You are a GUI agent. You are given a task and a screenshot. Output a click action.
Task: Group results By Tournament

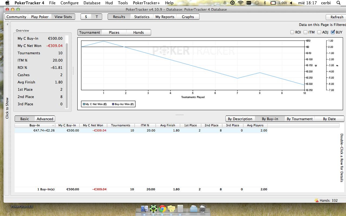pyautogui.click(x=300, y=119)
